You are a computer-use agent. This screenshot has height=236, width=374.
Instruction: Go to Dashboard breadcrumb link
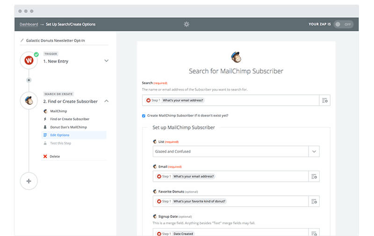29,24
